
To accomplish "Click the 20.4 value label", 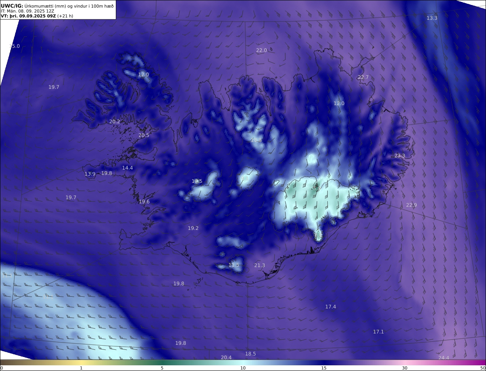I will coord(226,358).
